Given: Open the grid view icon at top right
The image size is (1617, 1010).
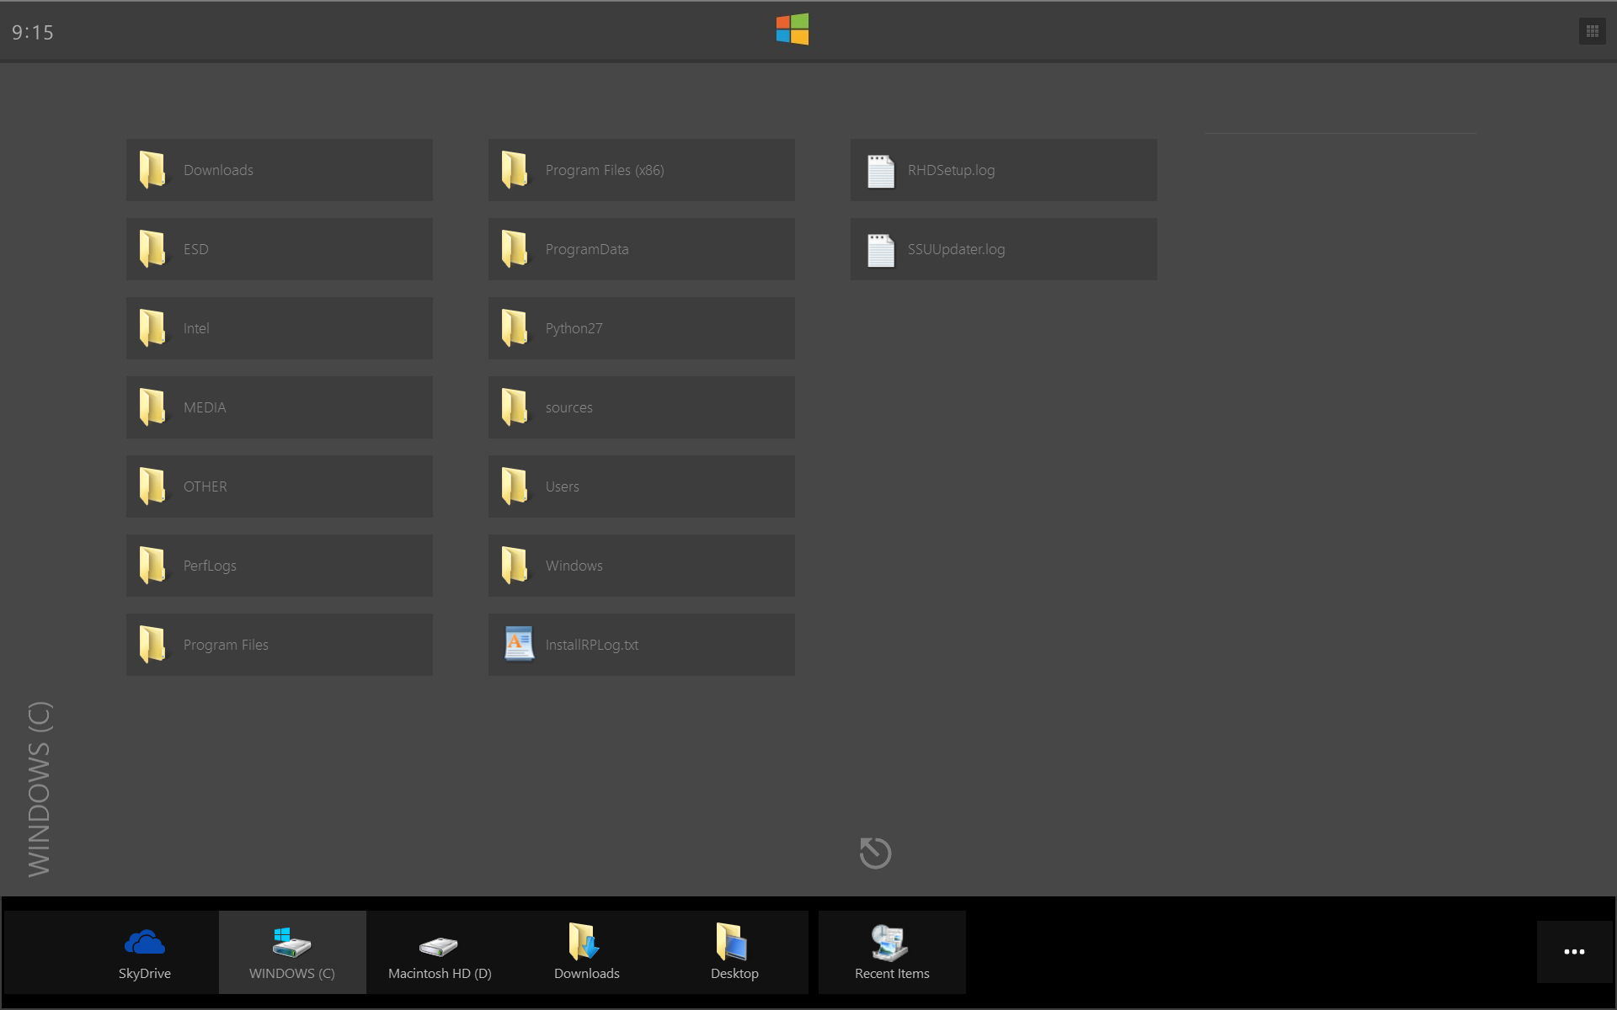Looking at the screenshot, I should [1592, 32].
